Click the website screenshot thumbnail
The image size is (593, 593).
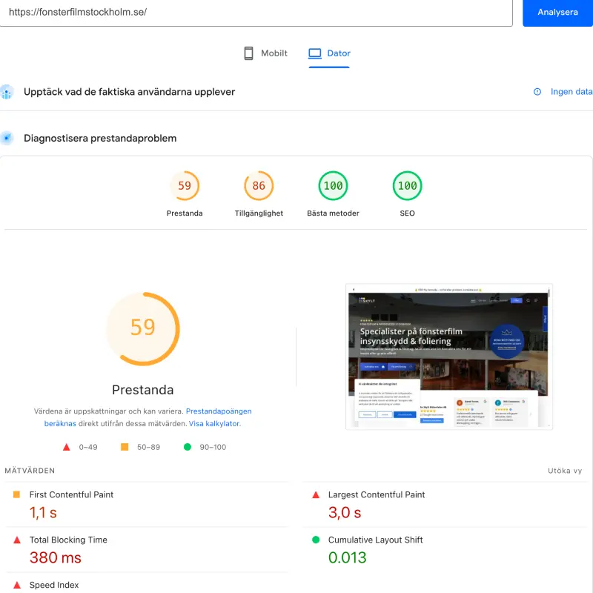pyautogui.click(x=449, y=357)
